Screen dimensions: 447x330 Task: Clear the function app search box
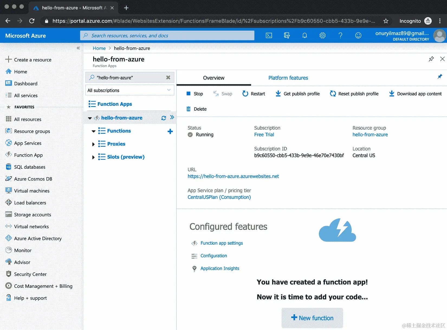[x=168, y=77]
